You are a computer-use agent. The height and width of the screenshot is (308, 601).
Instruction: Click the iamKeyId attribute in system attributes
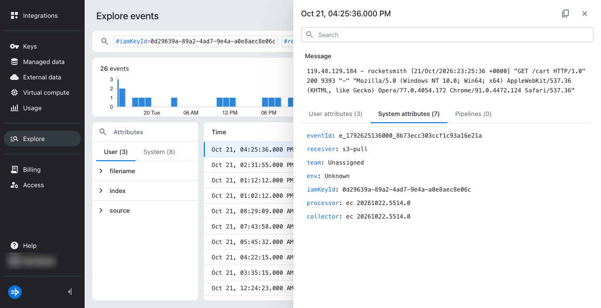(321, 190)
